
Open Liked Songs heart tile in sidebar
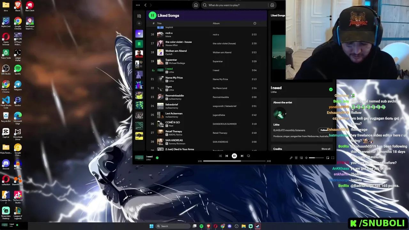click(x=139, y=34)
